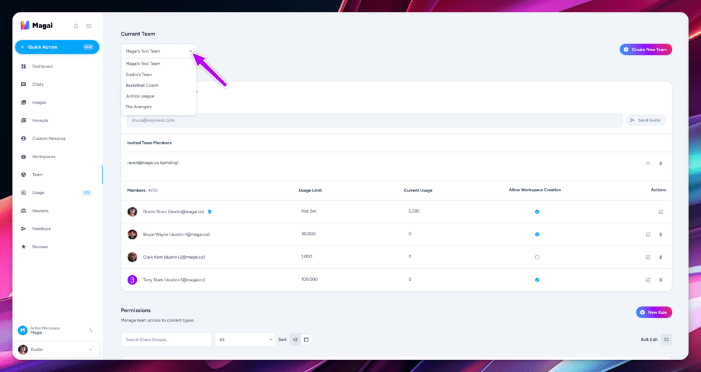Viewport: 701px width, 372px height.
Task: Open Custom Personas in sidebar
Action: point(49,138)
